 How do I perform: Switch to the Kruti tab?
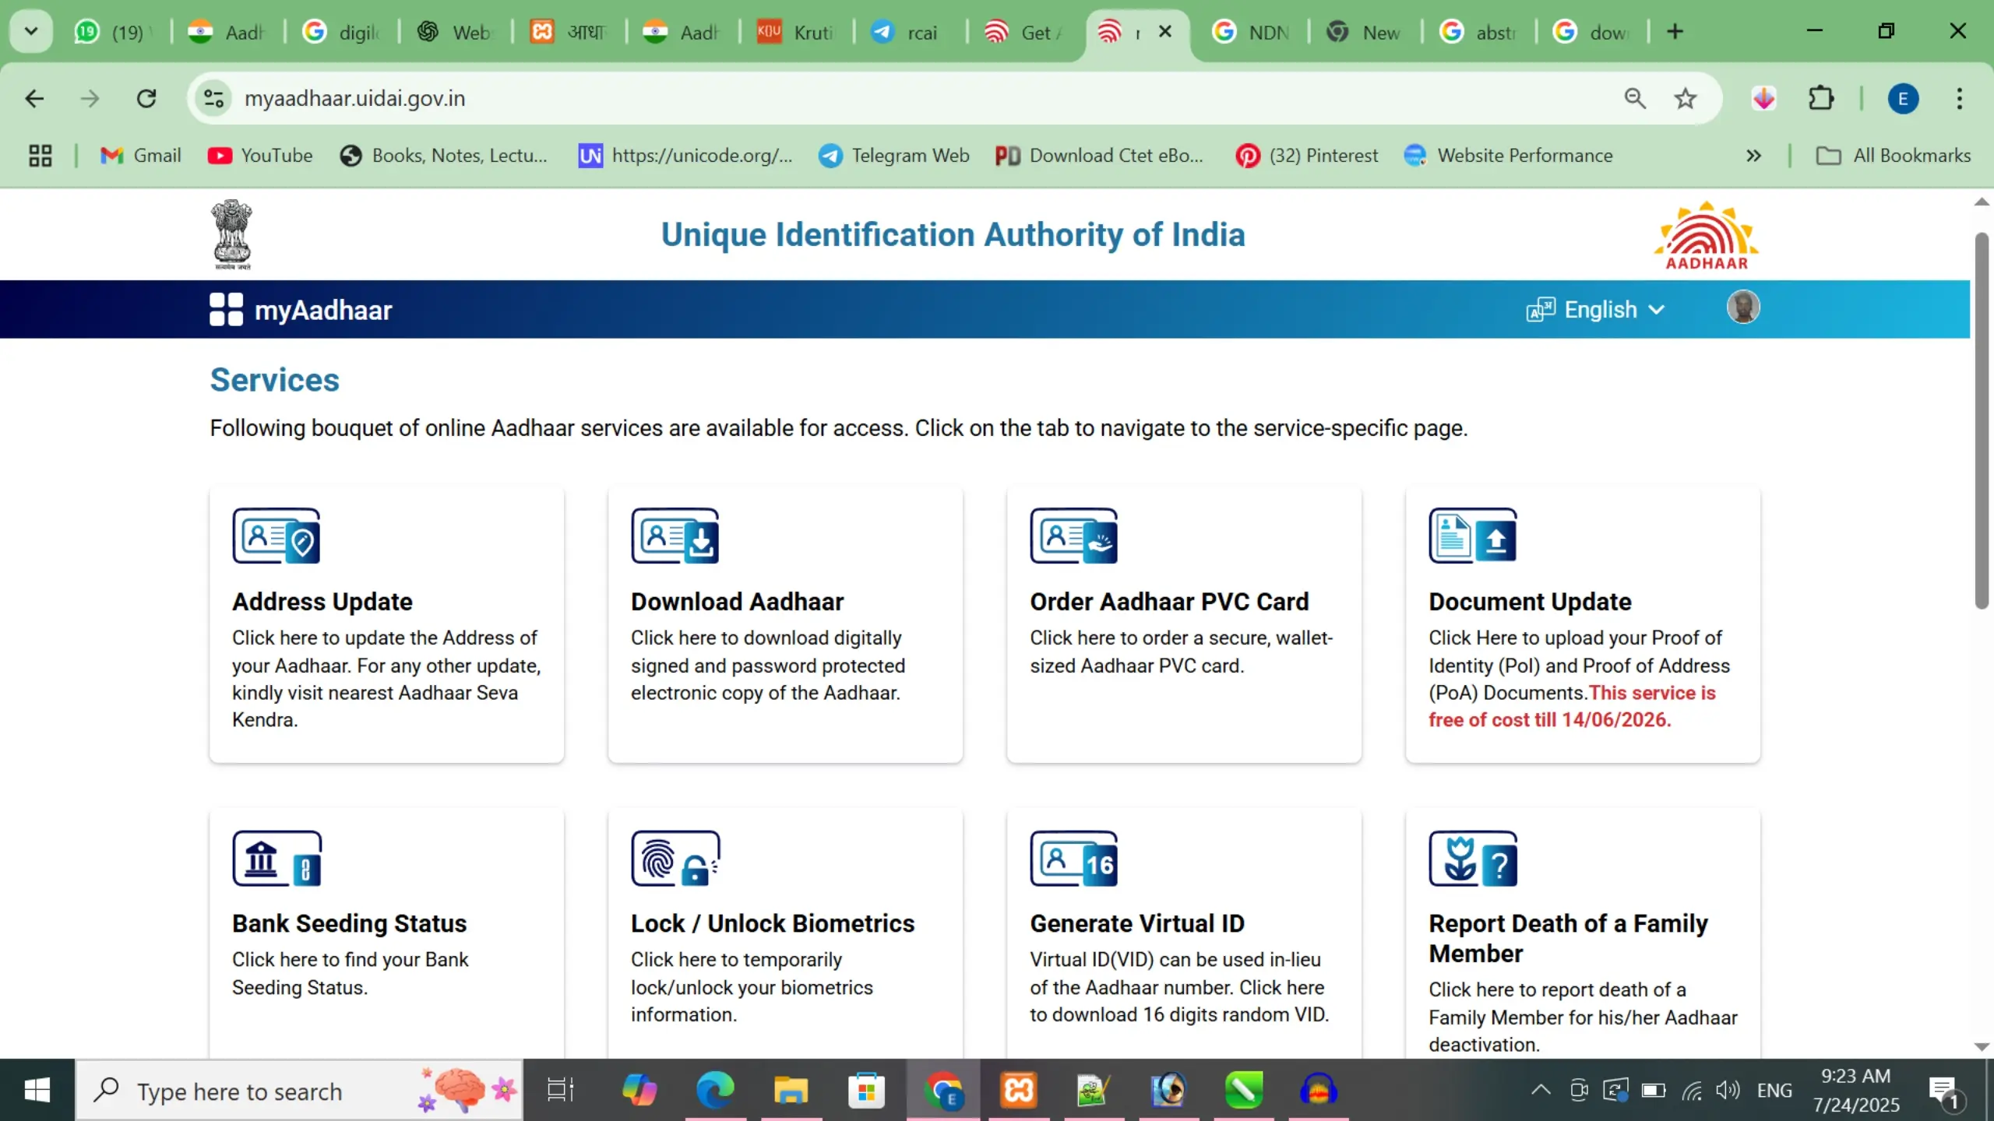(x=797, y=32)
